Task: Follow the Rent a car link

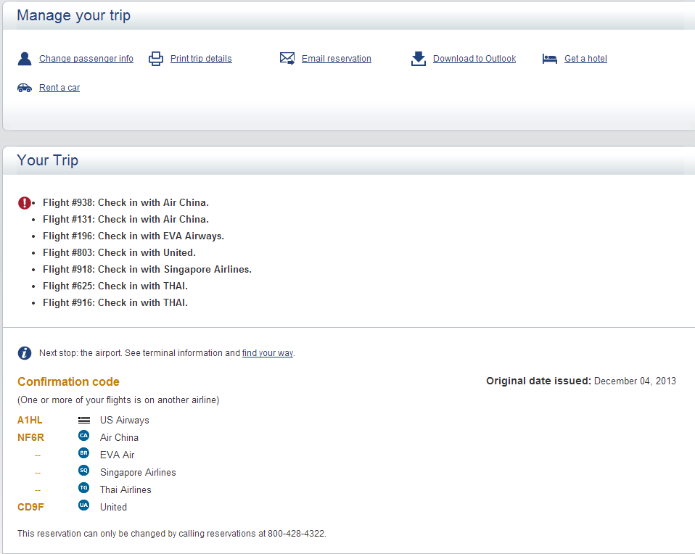Action: click(x=59, y=88)
